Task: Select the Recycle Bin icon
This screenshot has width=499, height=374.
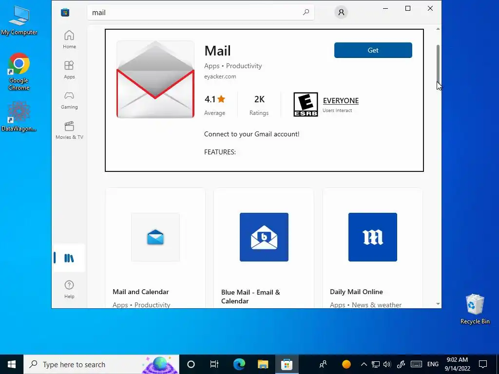Action: (x=475, y=309)
